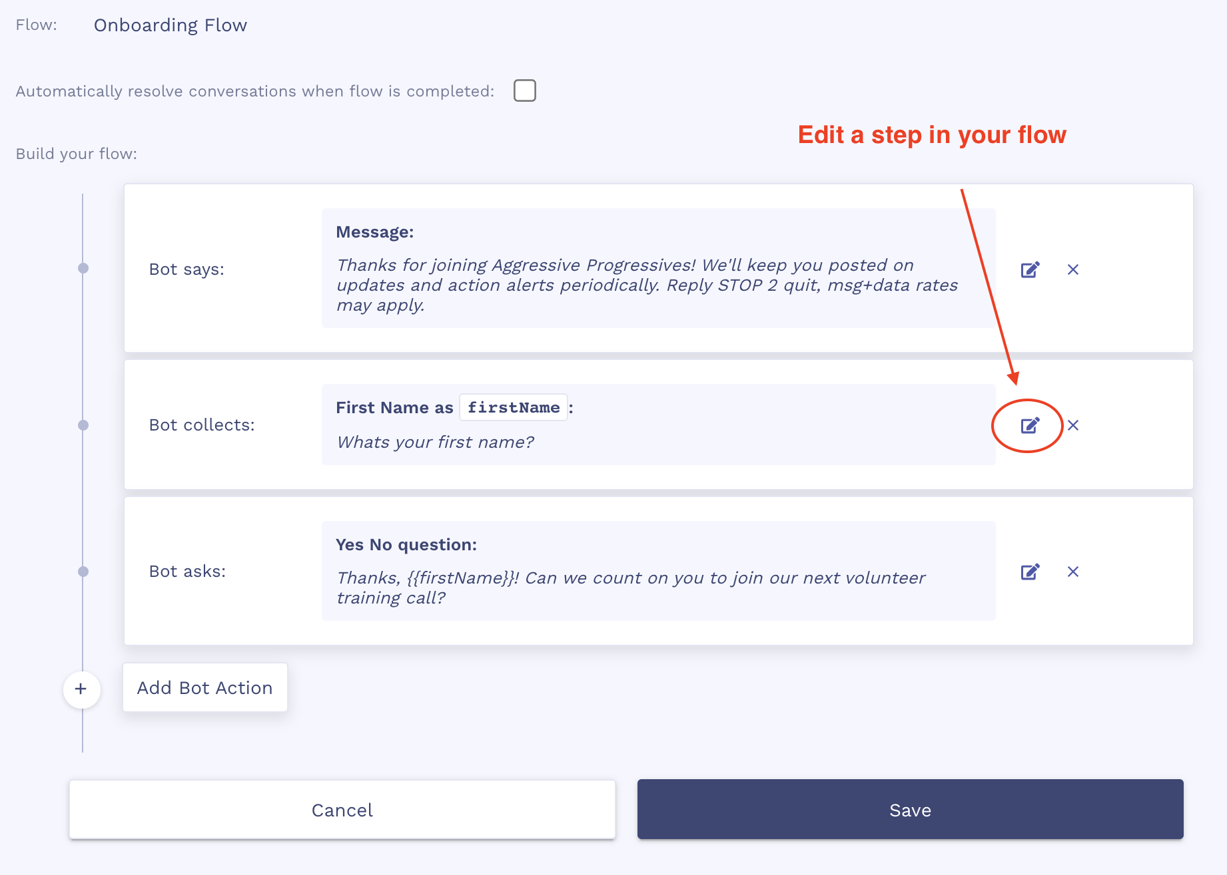Edit the 'Bot collects' first name step
The image size is (1227, 875).
click(1030, 425)
